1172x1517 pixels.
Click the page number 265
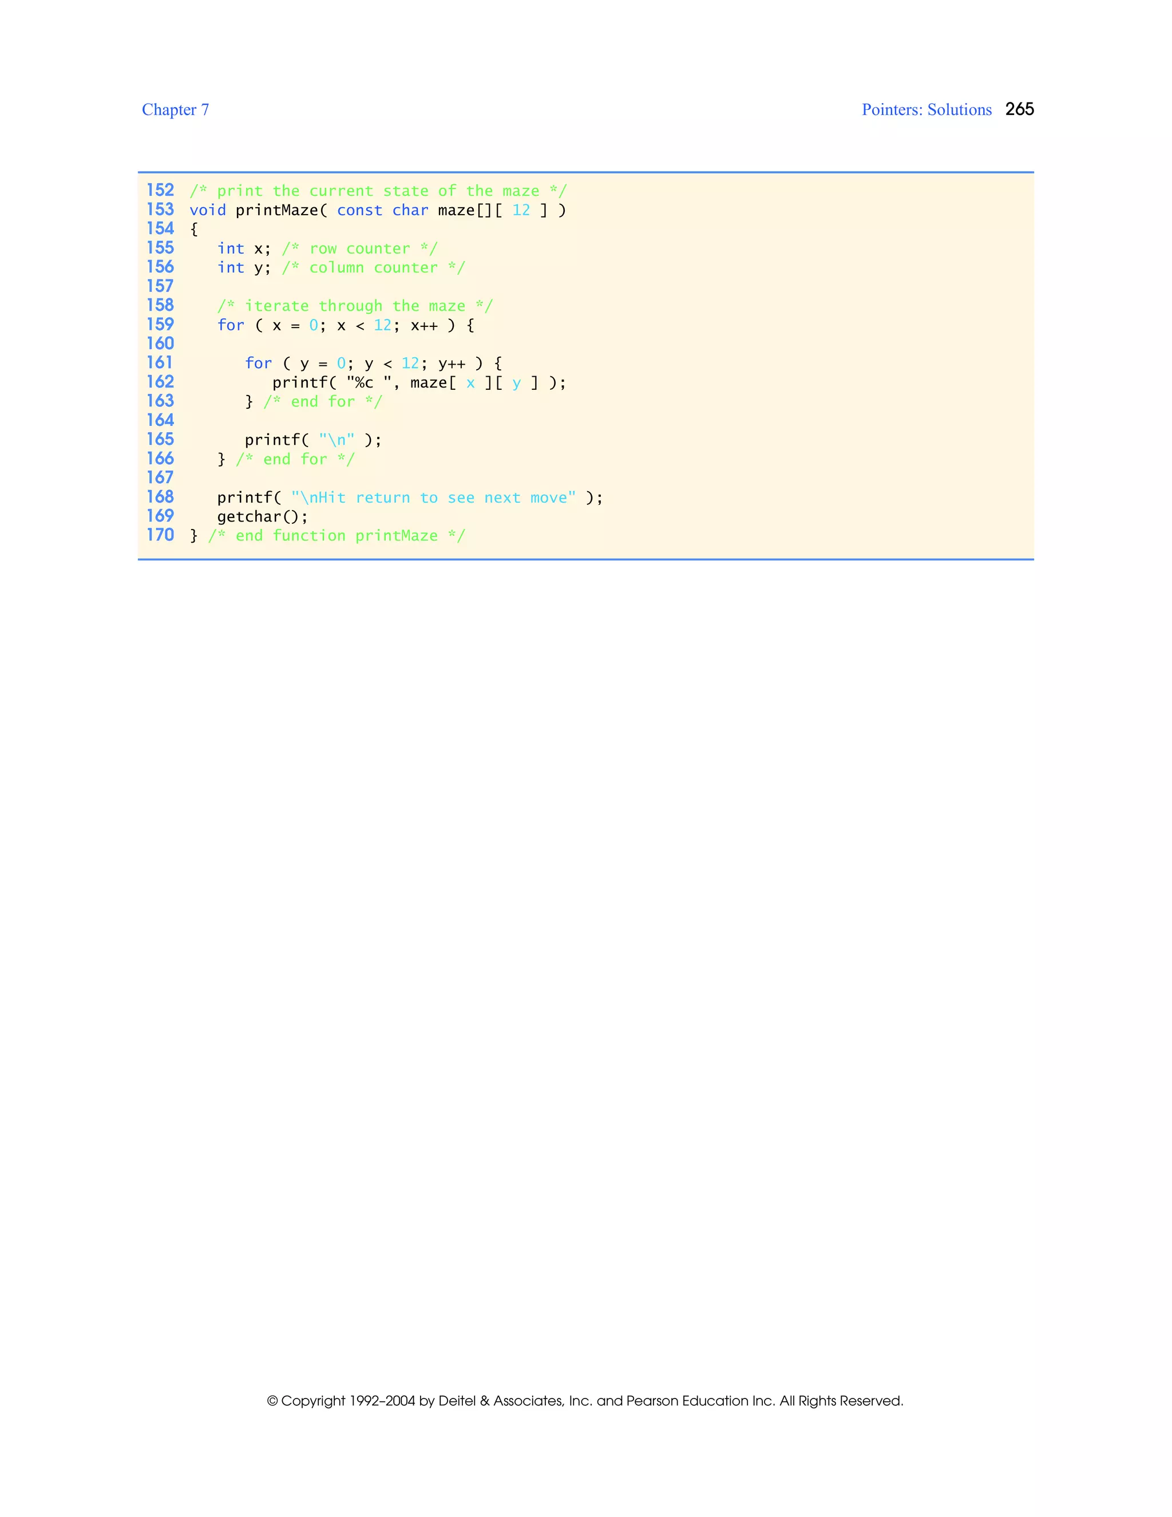[1019, 109]
